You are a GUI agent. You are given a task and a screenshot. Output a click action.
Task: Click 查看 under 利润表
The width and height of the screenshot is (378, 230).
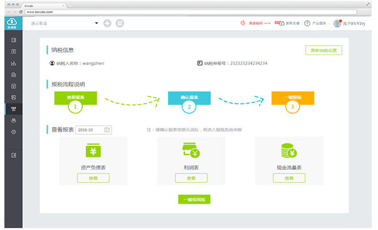[191, 178]
